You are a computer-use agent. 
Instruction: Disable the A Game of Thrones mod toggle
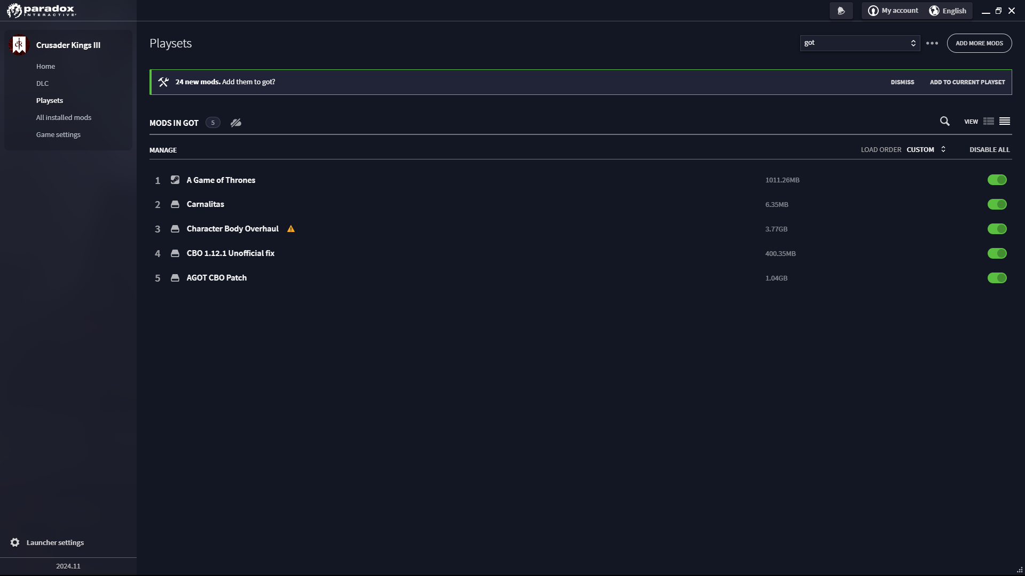[997, 180]
